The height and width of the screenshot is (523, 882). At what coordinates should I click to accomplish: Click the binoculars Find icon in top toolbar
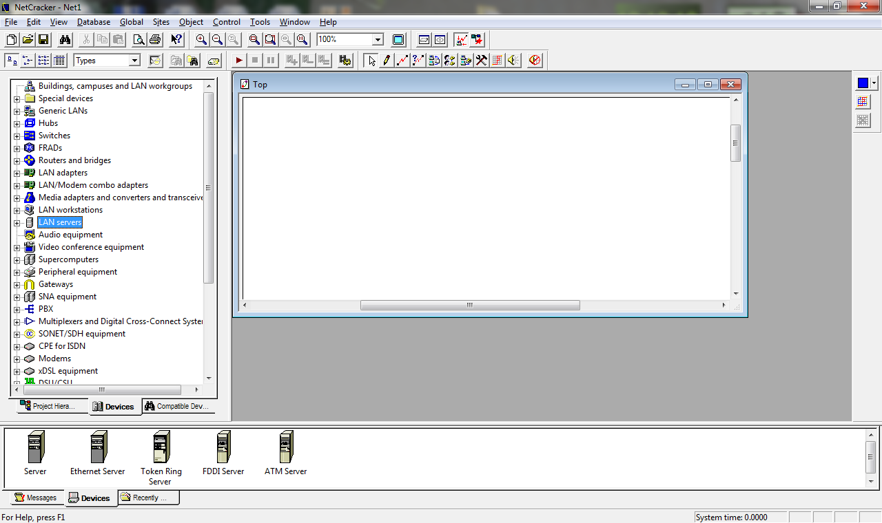(65, 40)
